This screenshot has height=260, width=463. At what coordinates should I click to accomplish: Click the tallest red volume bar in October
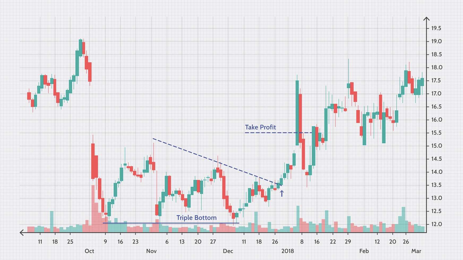click(93, 209)
